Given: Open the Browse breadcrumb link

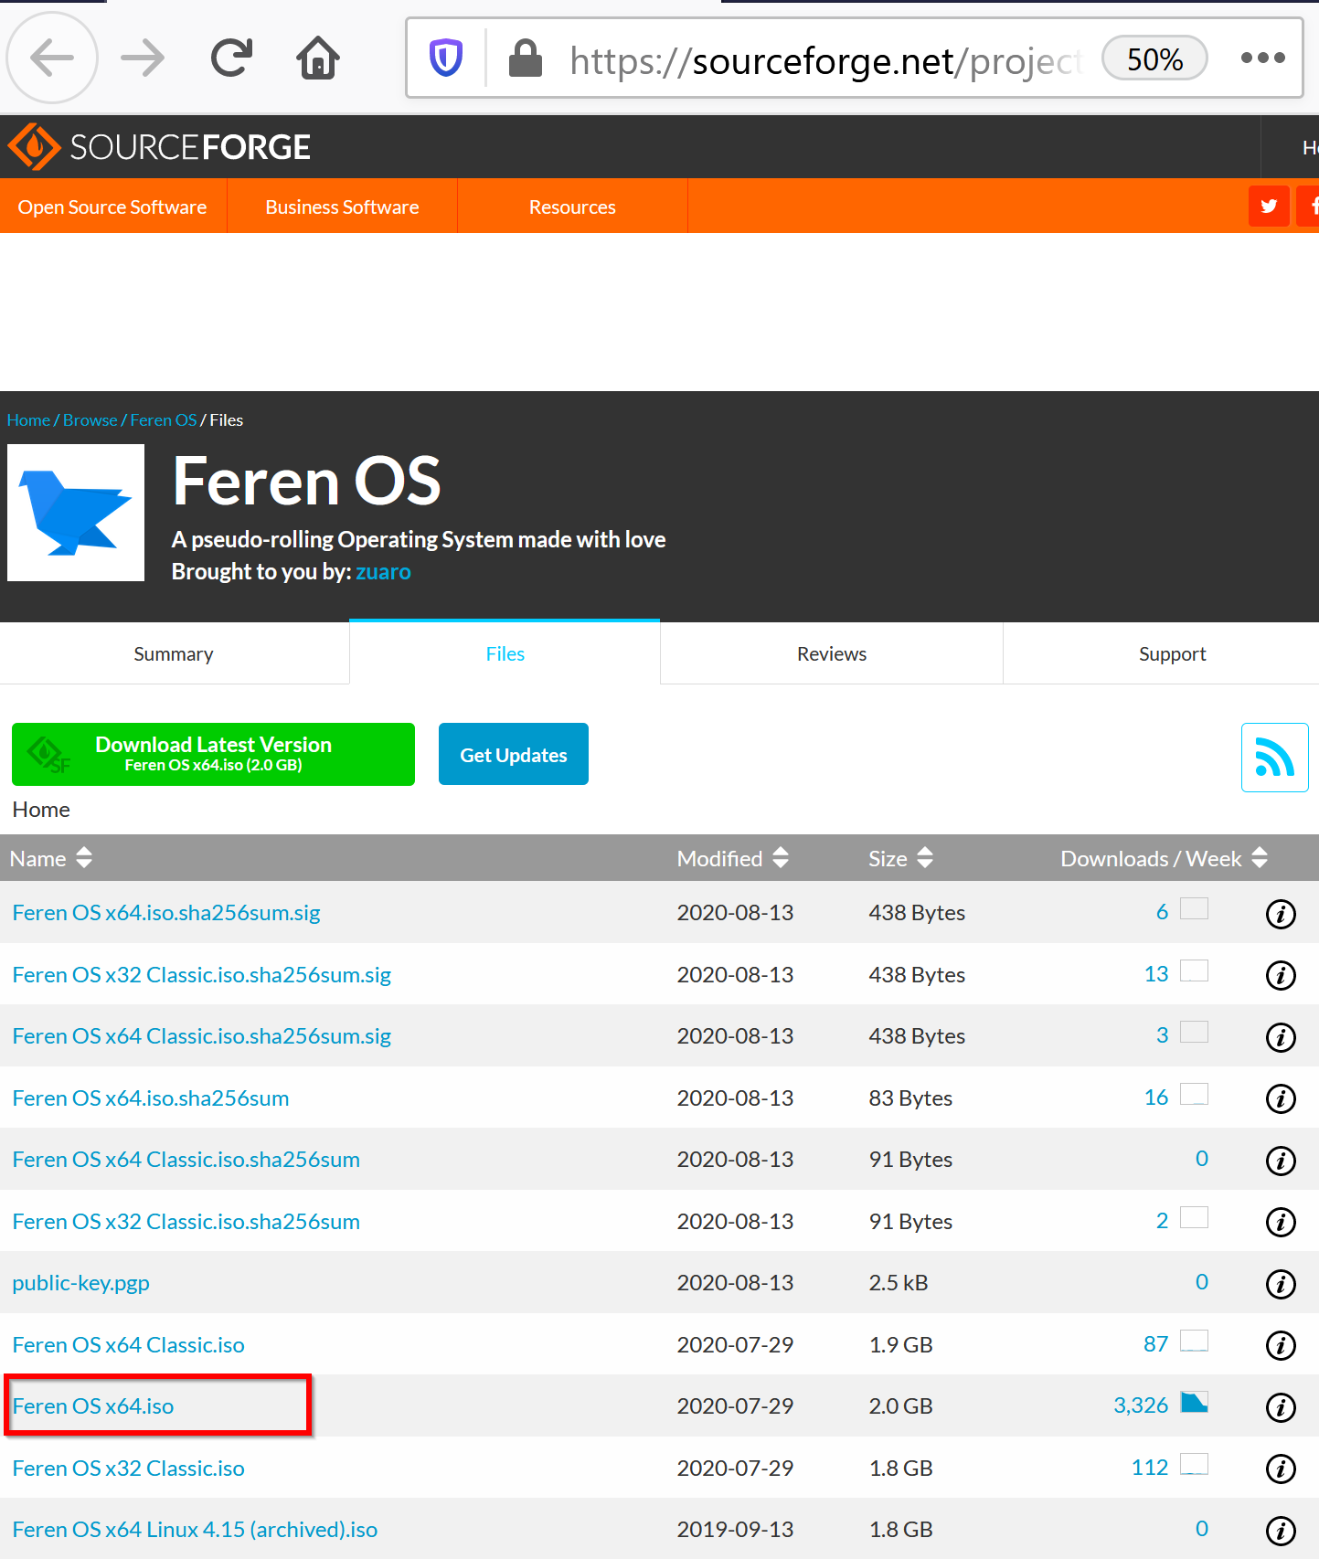Looking at the screenshot, I should 90,420.
